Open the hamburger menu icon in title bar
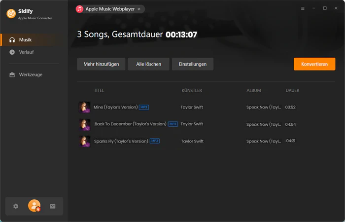 click(x=303, y=8)
